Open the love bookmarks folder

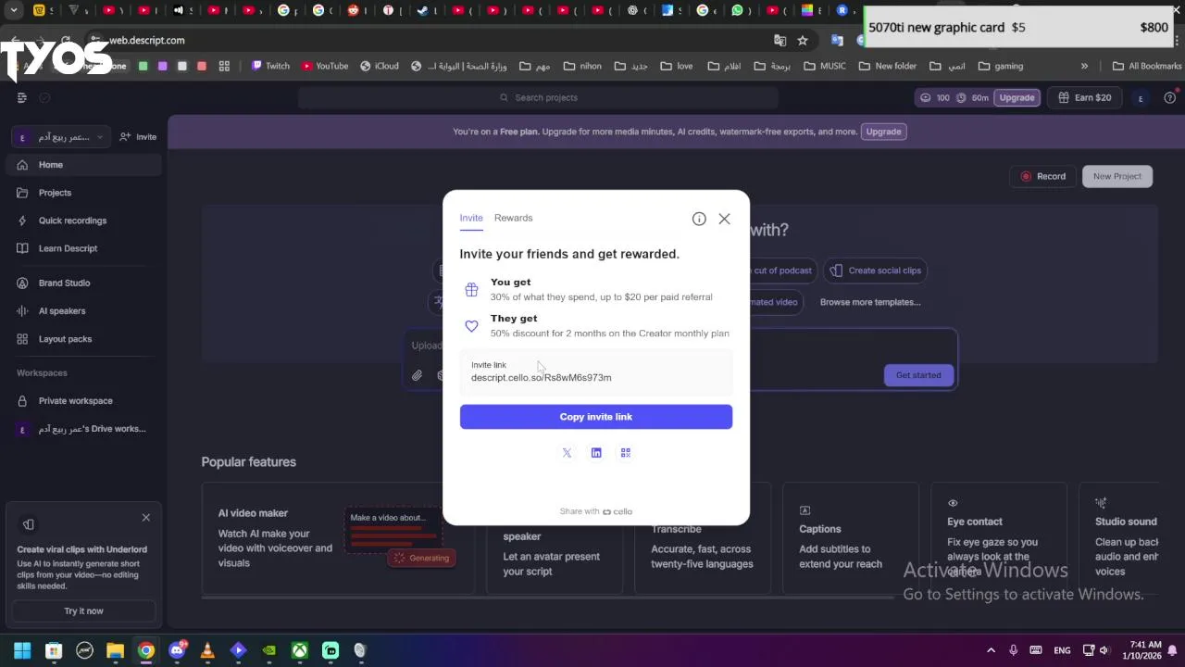click(675, 67)
